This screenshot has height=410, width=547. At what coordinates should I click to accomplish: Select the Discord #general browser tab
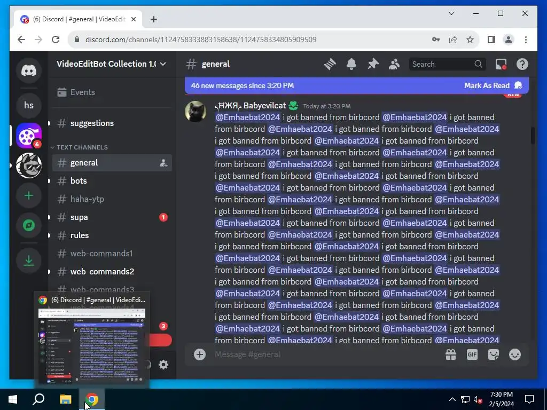[79, 19]
